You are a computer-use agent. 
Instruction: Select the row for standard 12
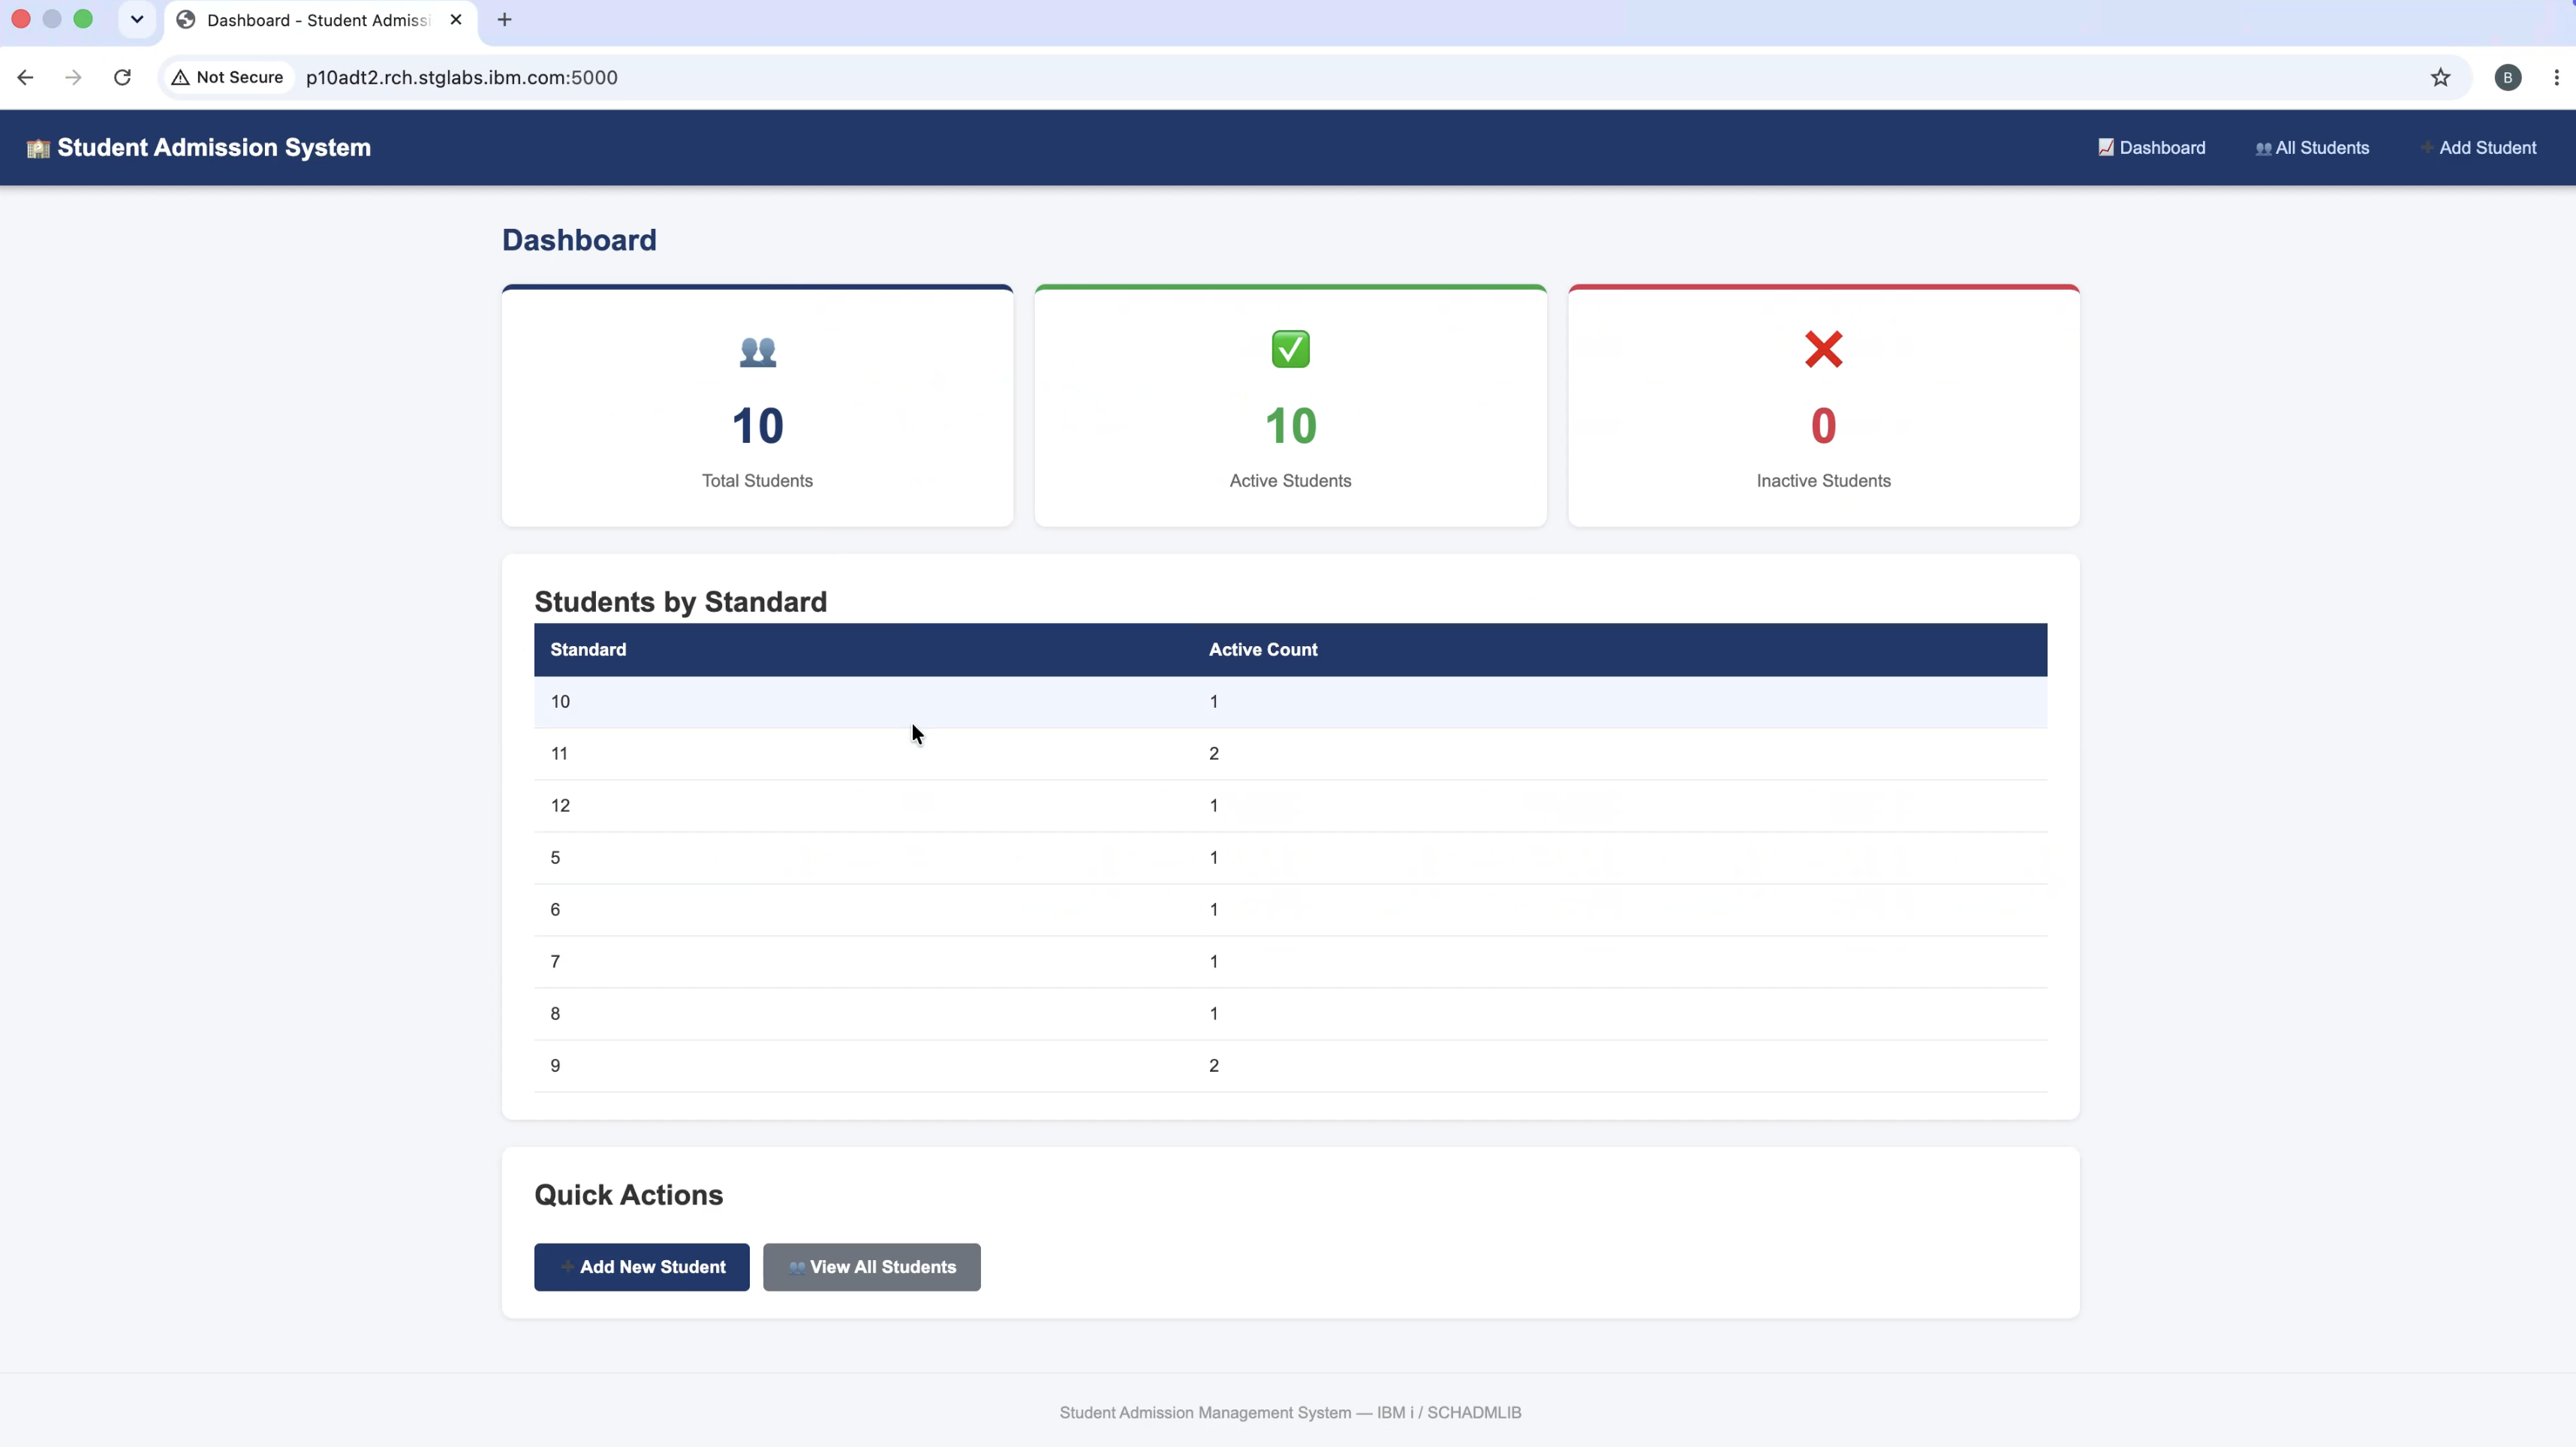(1290, 806)
